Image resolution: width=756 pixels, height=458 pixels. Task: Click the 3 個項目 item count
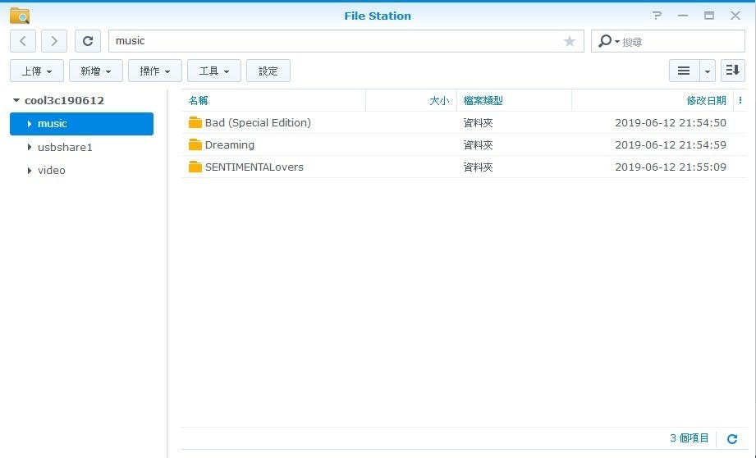pyautogui.click(x=690, y=437)
